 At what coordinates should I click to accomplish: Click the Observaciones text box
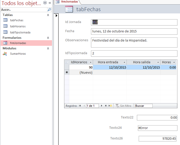click(134, 43)
